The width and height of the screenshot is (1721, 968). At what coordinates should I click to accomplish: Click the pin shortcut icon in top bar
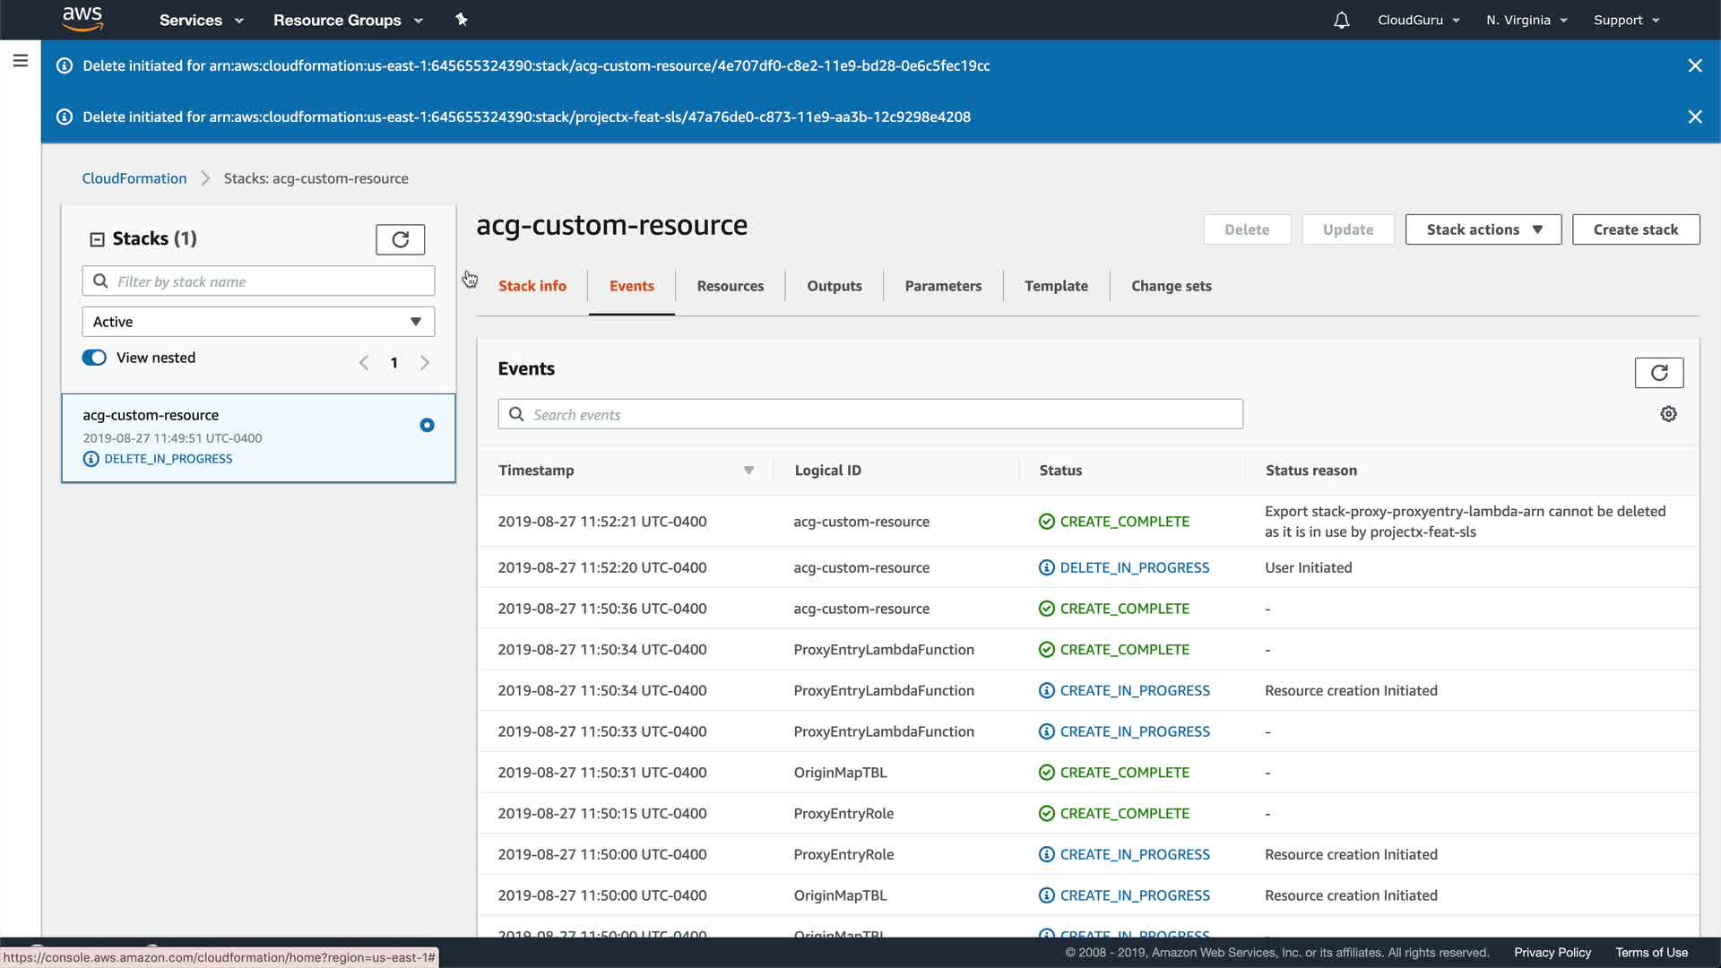click(x=462, y=20)
